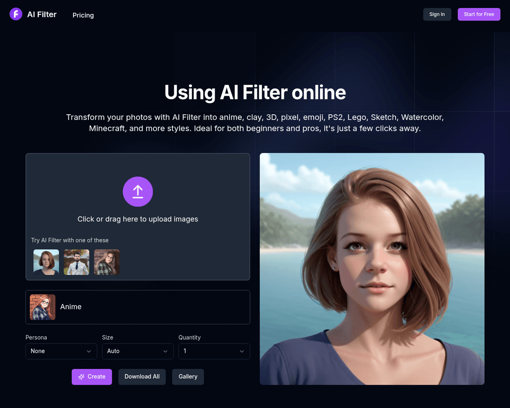510x408 pixels.
Task: Click the Sign in button
Action: point(437,14)
